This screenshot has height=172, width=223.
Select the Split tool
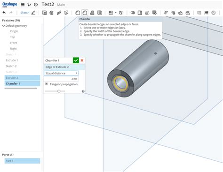(140, 13)
